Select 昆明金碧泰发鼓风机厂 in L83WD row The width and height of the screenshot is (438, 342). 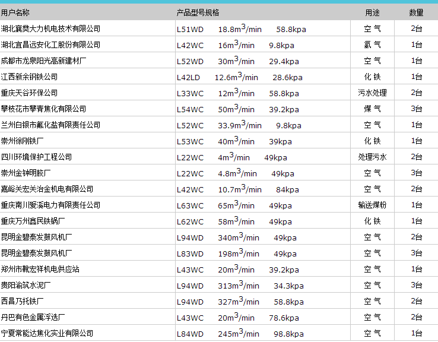(x=36, y=253)
